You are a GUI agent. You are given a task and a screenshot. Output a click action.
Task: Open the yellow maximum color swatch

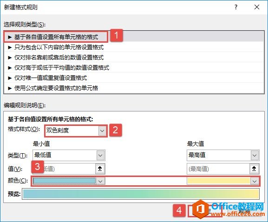219,181
